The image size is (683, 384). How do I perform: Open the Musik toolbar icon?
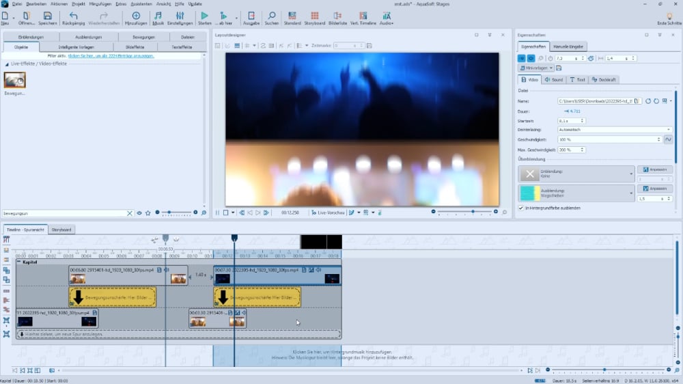[x=158, y=16]
